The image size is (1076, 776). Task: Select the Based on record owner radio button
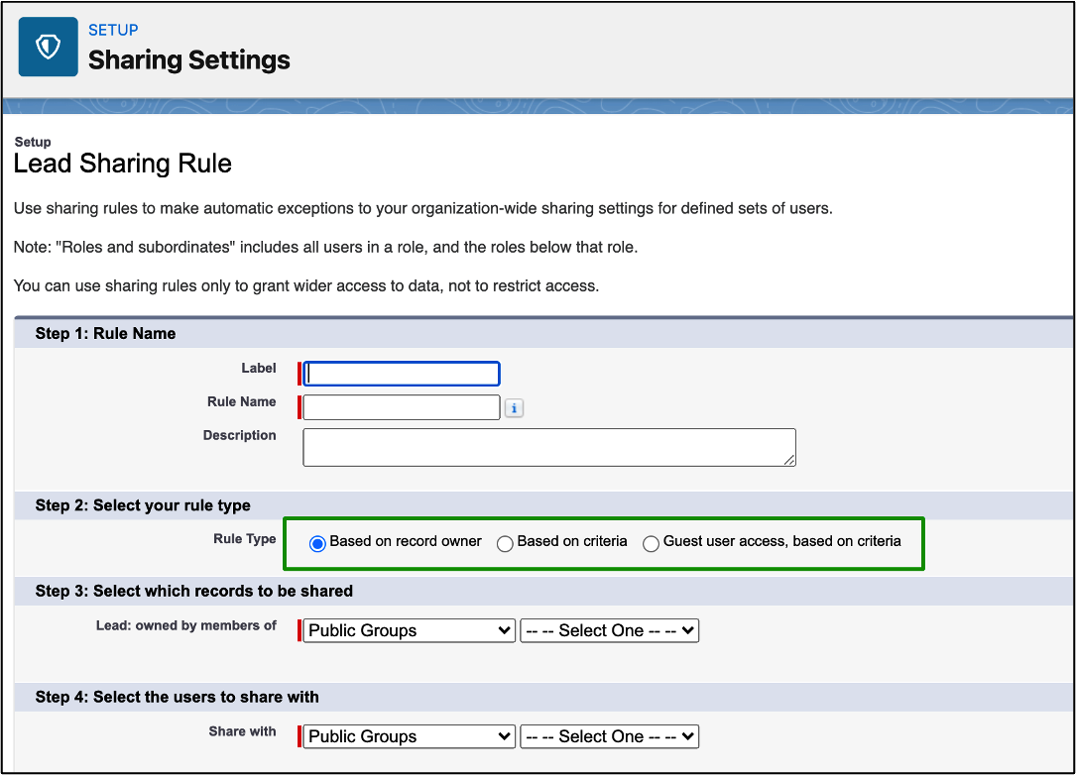pos(317,543)
